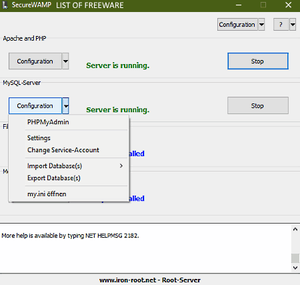This screenshot has width=300, height=285.
Task: Open PHPMyAdmin from the menu
Action: click(x=69, y=122)
